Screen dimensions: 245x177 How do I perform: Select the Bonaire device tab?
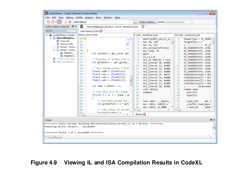(x=139, y=114)
